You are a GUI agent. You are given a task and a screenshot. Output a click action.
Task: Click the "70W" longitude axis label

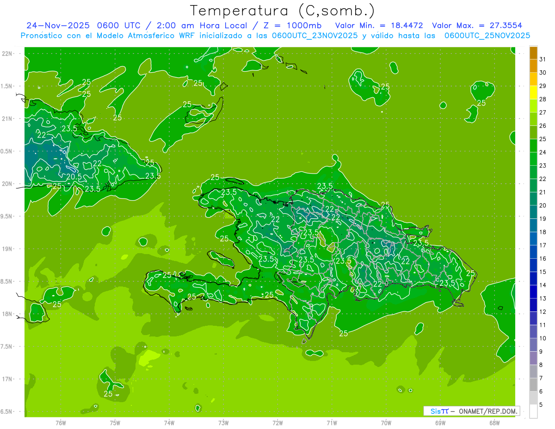(x=386, y=423)
